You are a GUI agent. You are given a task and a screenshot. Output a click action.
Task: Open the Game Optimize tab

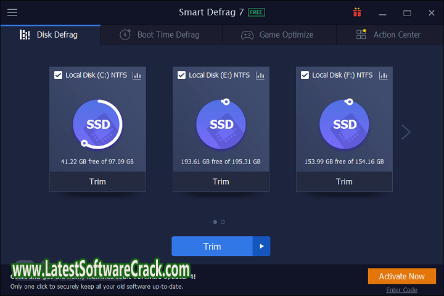(x=277, y=35)
